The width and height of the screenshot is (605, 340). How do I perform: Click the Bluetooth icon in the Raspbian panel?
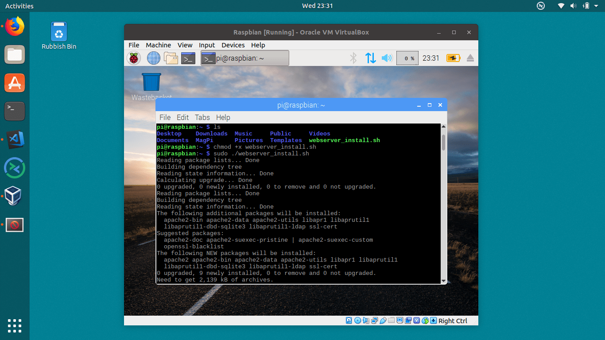click(353, 58)
